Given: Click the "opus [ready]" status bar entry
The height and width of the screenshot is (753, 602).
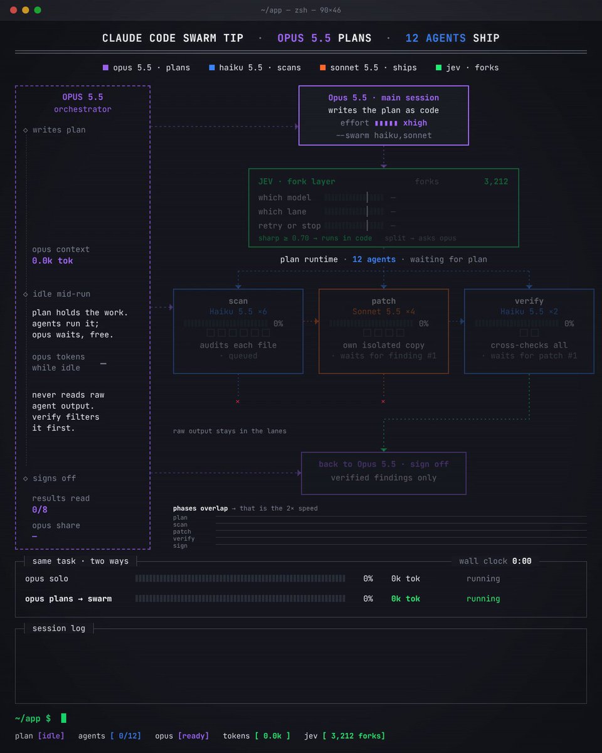Looking at the screenshot, I should [182, 735].
